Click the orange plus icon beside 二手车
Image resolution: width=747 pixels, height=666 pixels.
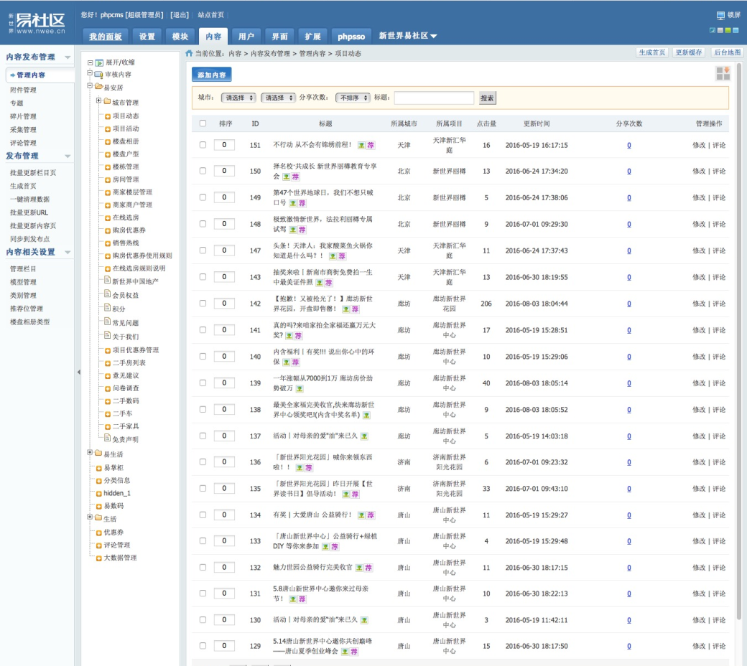(108, 413)
